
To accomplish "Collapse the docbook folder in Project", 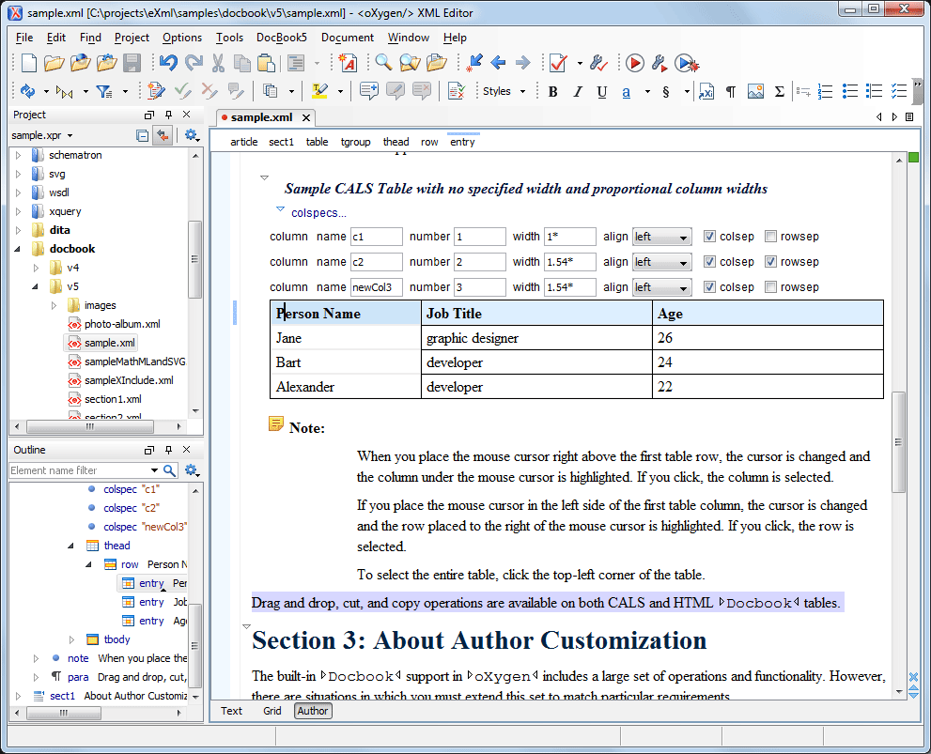I will (x=17, y=249).
